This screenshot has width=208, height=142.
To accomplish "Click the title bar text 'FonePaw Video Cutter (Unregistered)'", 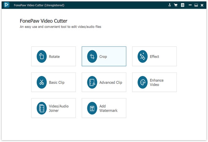I will point(39,5).
